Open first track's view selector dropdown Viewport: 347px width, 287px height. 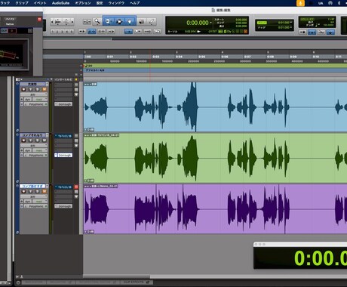(x=34, y=94)
